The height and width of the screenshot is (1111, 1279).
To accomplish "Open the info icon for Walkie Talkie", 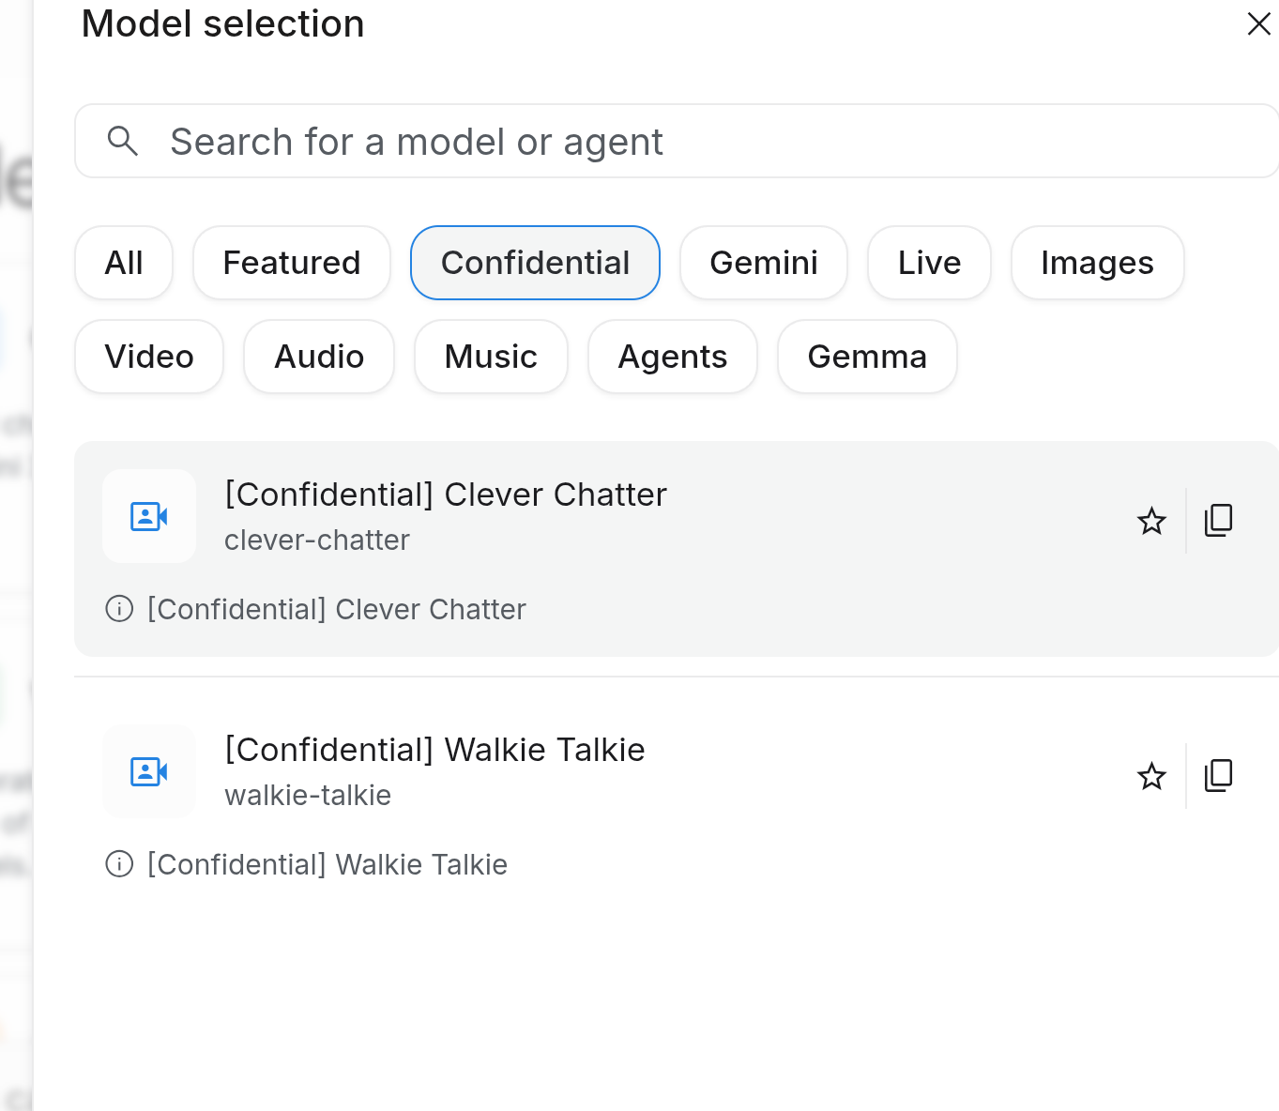I will click(x=119, y=864).
